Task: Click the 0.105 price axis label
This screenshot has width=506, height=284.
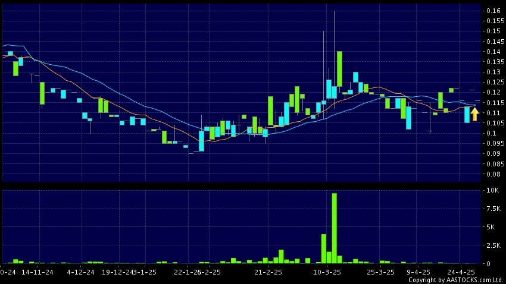Action: point(495,123)
